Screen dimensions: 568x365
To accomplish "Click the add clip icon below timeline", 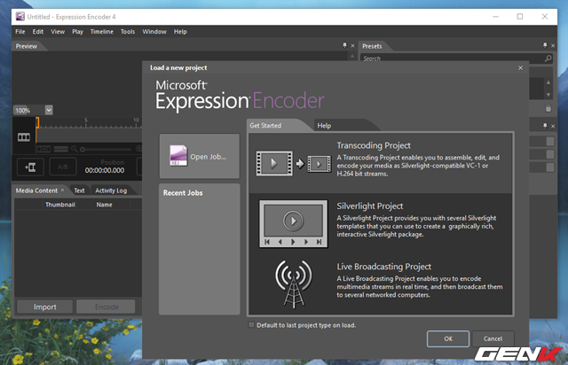I will tap(30, 167).
